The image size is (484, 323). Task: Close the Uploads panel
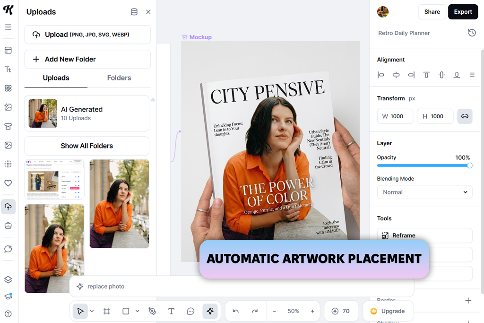[148, 12]
